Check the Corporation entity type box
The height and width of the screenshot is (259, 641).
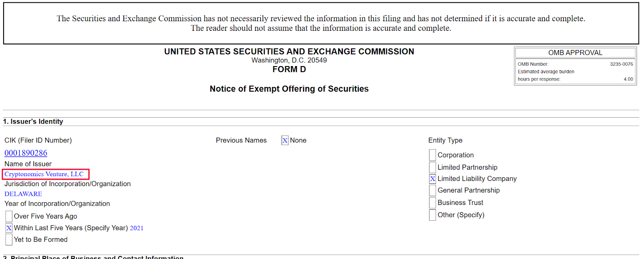coord(432,155)
